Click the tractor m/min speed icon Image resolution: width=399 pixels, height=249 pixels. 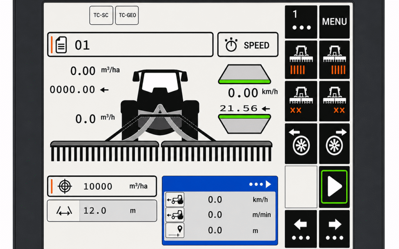(x=175, y=215)
